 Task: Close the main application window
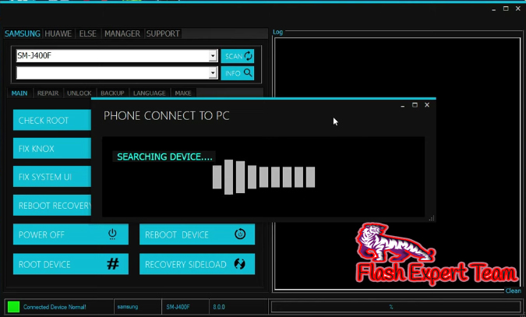[518, 9]
